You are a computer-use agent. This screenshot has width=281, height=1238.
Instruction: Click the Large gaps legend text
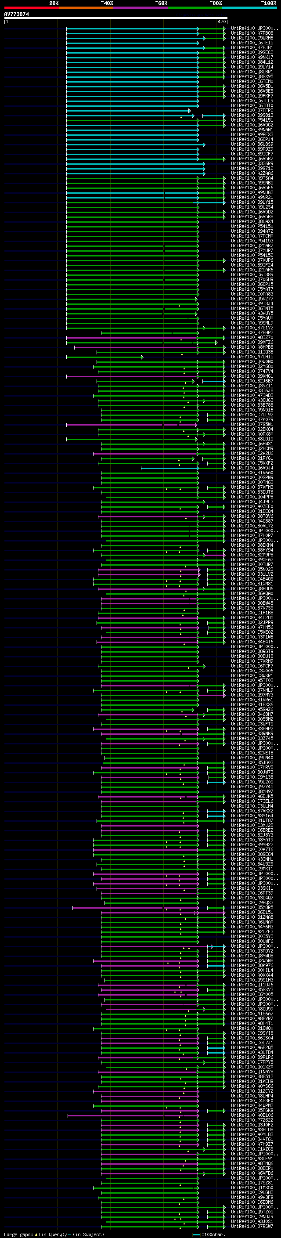pyautogui.click(x=54, y=1234)
